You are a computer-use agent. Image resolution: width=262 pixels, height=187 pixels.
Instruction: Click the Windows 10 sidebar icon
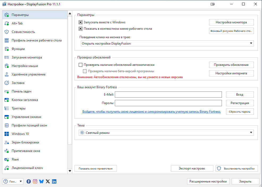[x=7, y=134]
